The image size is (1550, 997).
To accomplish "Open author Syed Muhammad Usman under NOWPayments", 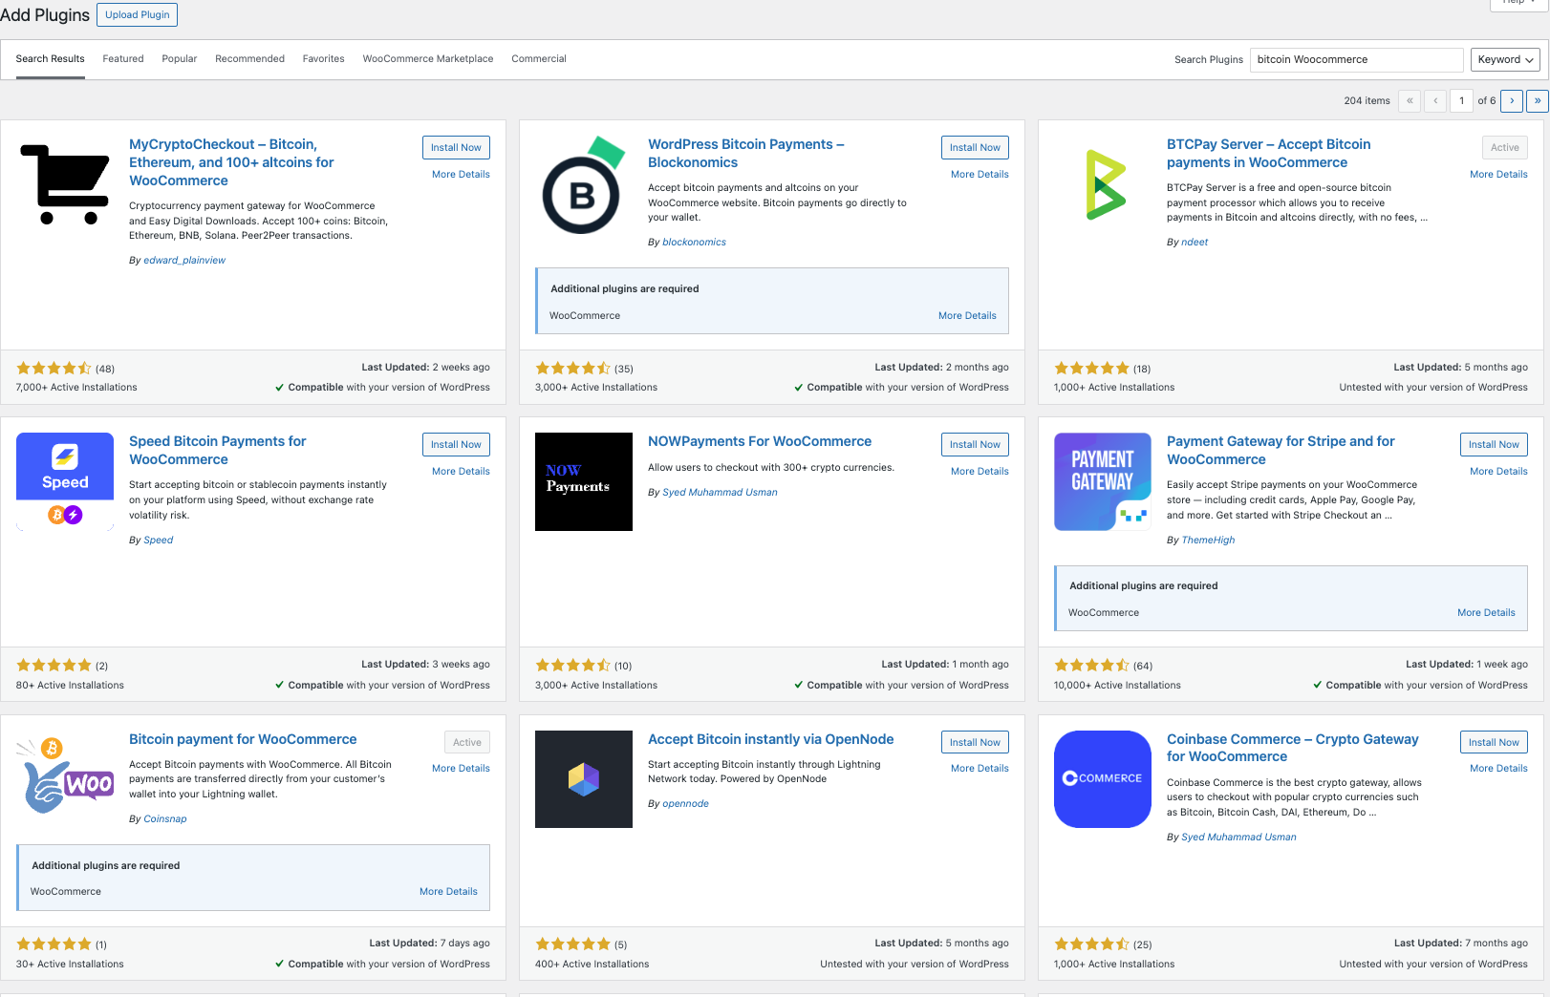I will tap(720, 493).
